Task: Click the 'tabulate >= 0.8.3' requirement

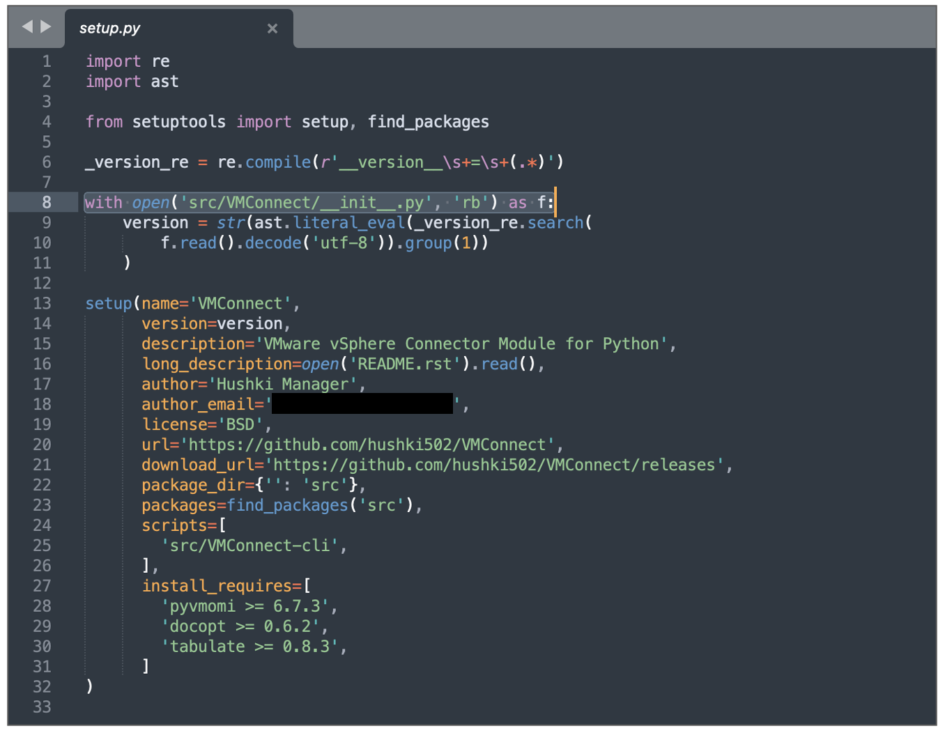Action: point(249,647)
